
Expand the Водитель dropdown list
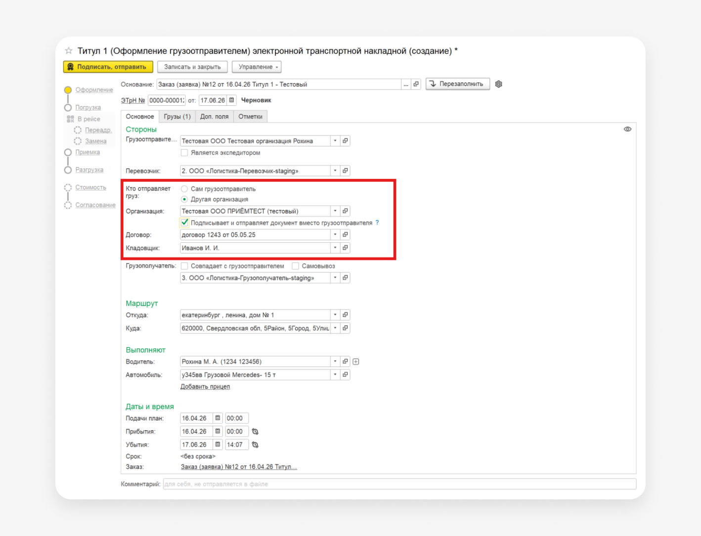(335, 361)
